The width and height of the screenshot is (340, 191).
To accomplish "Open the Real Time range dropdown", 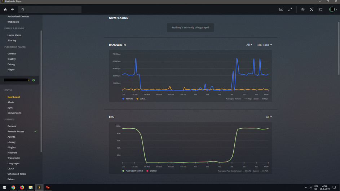I will 264,45.
